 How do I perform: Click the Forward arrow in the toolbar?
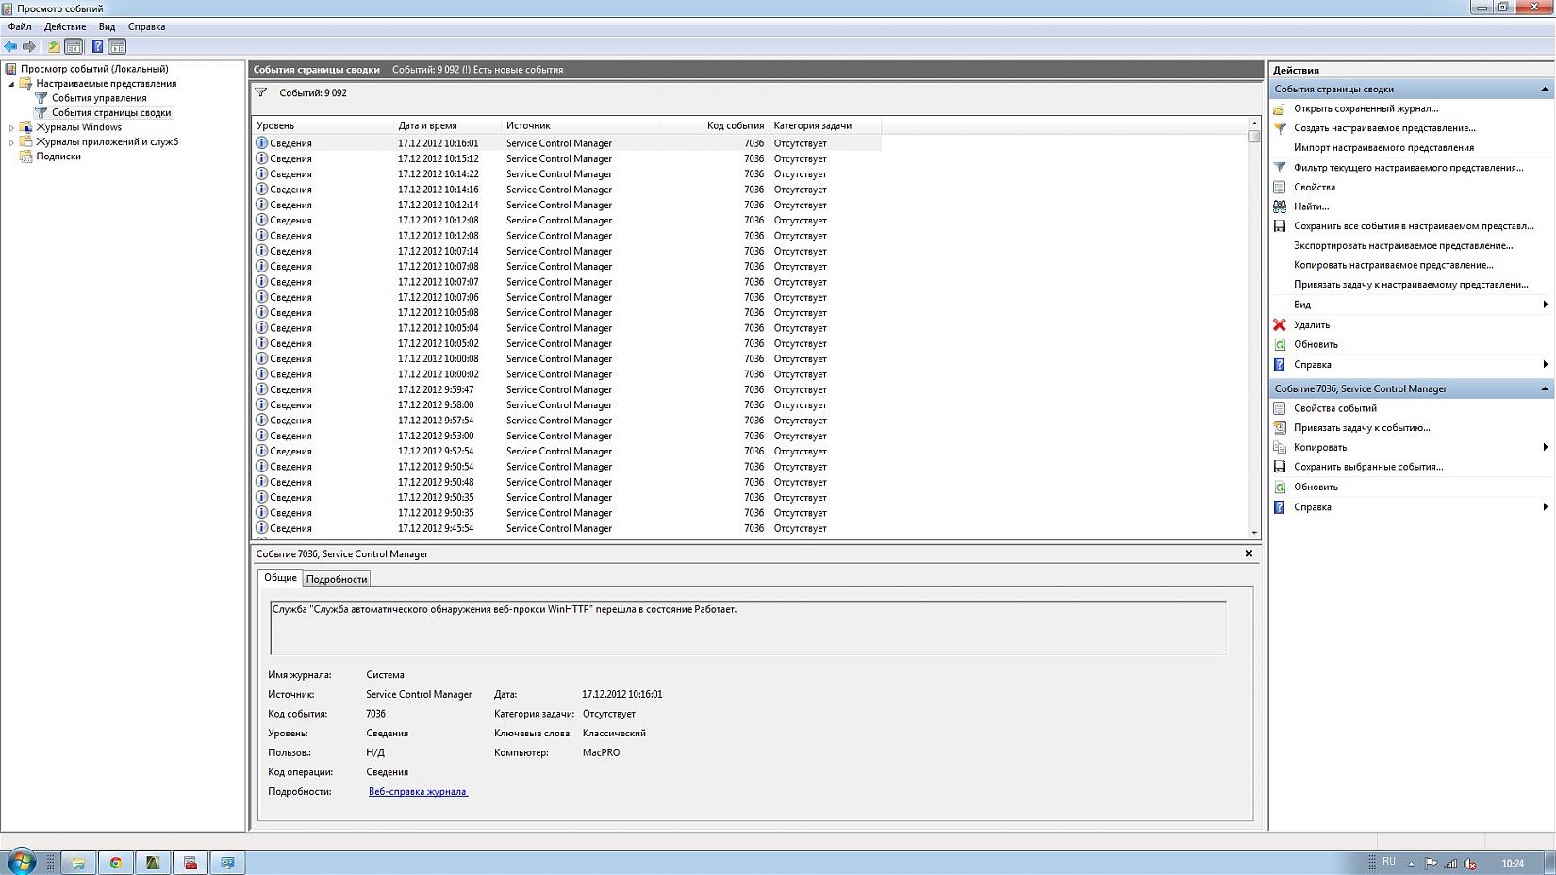(x=29, y=46)
